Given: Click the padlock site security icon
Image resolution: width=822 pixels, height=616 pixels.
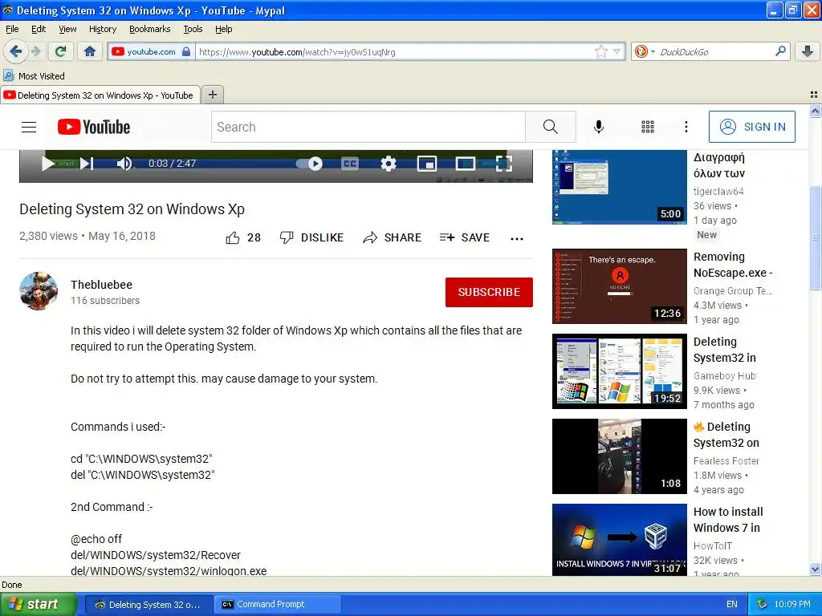Looking at the screenshot, I should tap(186, 51).
